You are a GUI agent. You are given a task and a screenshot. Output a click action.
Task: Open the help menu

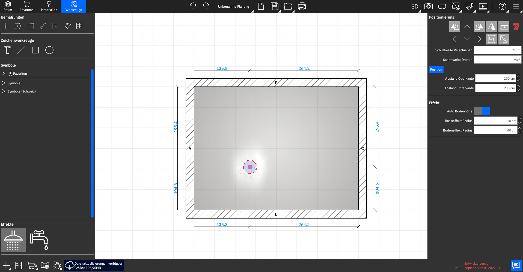click(x=502, y=6)
